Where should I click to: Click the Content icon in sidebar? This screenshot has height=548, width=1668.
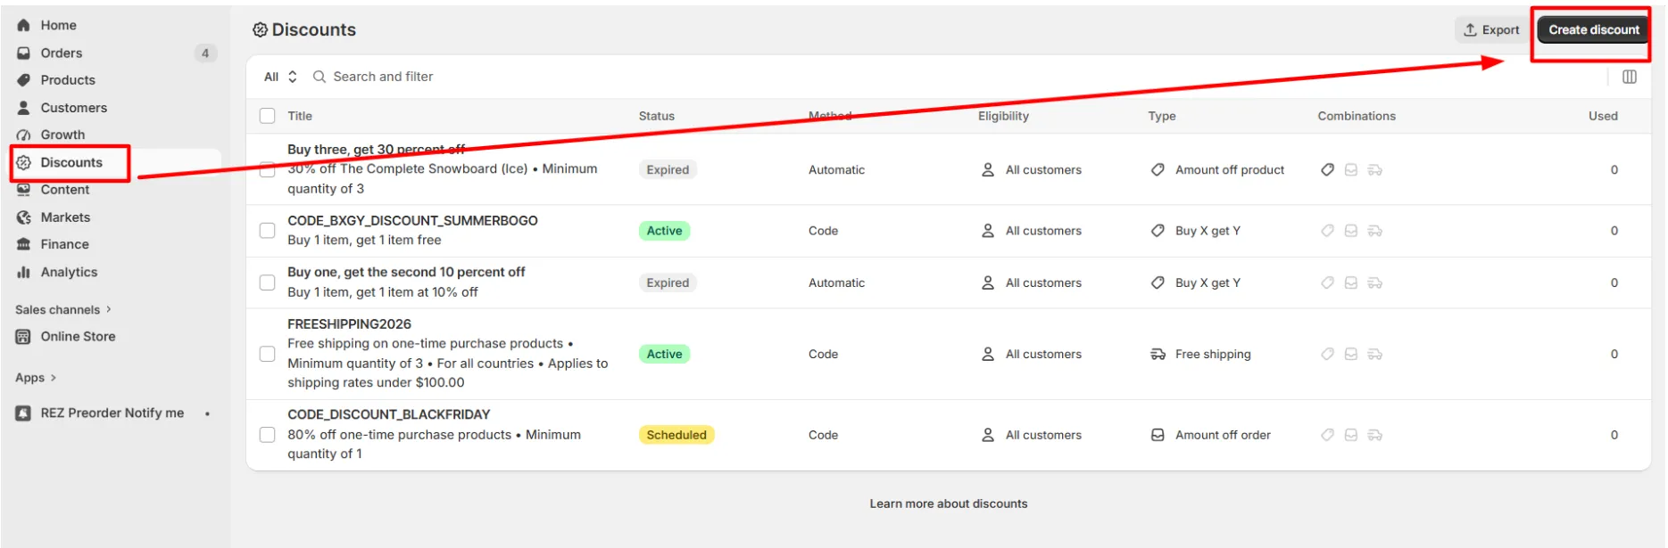click(24, 190)
